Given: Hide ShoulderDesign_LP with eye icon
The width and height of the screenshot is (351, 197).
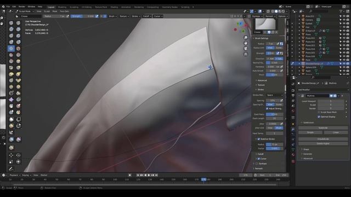Looking at the screenshot, I should pos(344,63).
